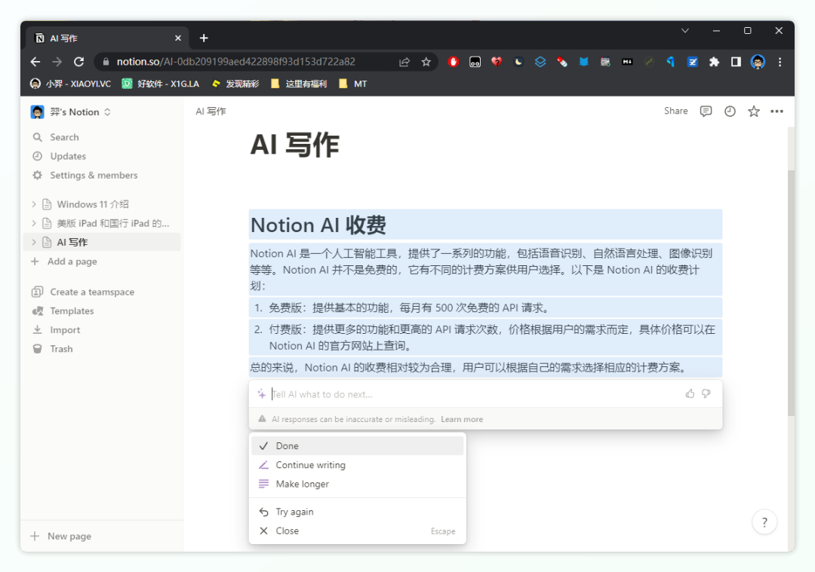Screen dimensions: 815x572
Task: Click the thumbs down feedback icon
Action: pyautogui.click(x=706, y=393)
